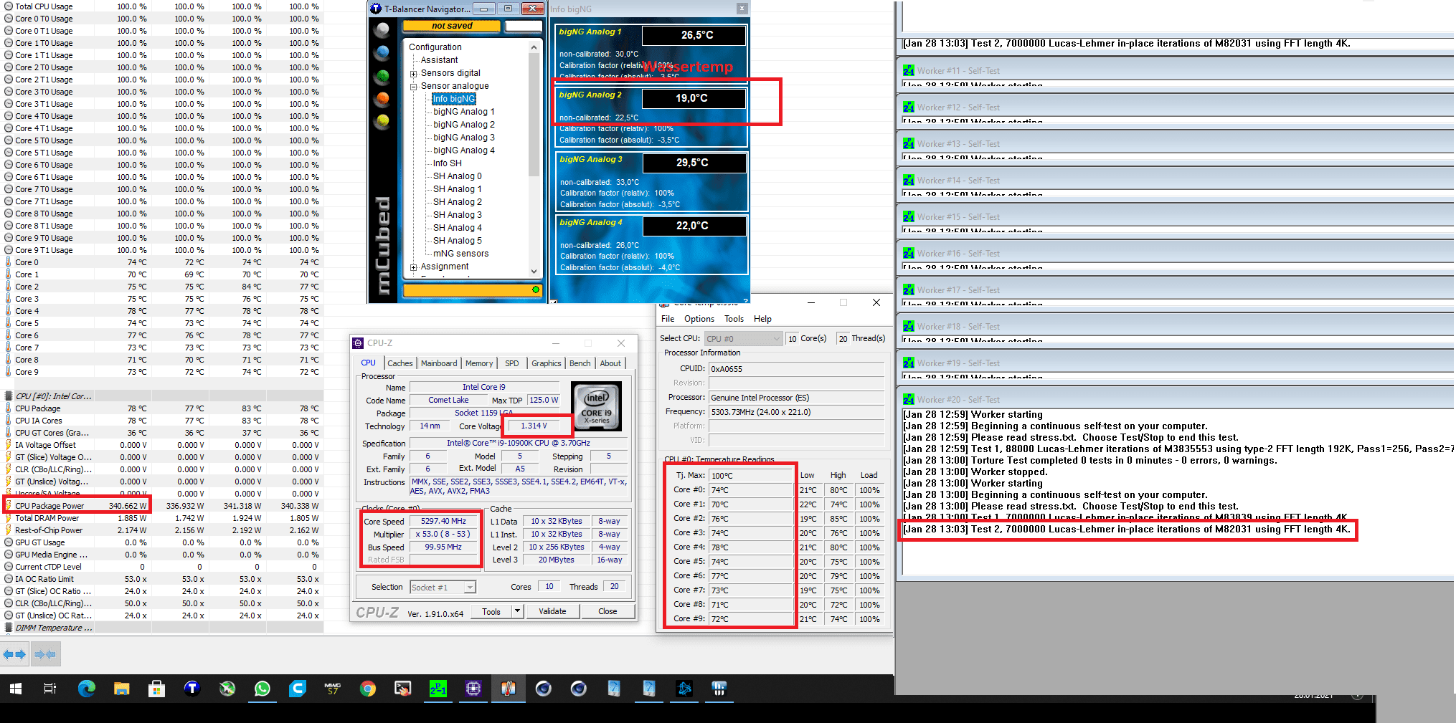Switch to Prime95 on the taskbar
Viewport: 1456px width, 723px height.
(x=438, y=689)
